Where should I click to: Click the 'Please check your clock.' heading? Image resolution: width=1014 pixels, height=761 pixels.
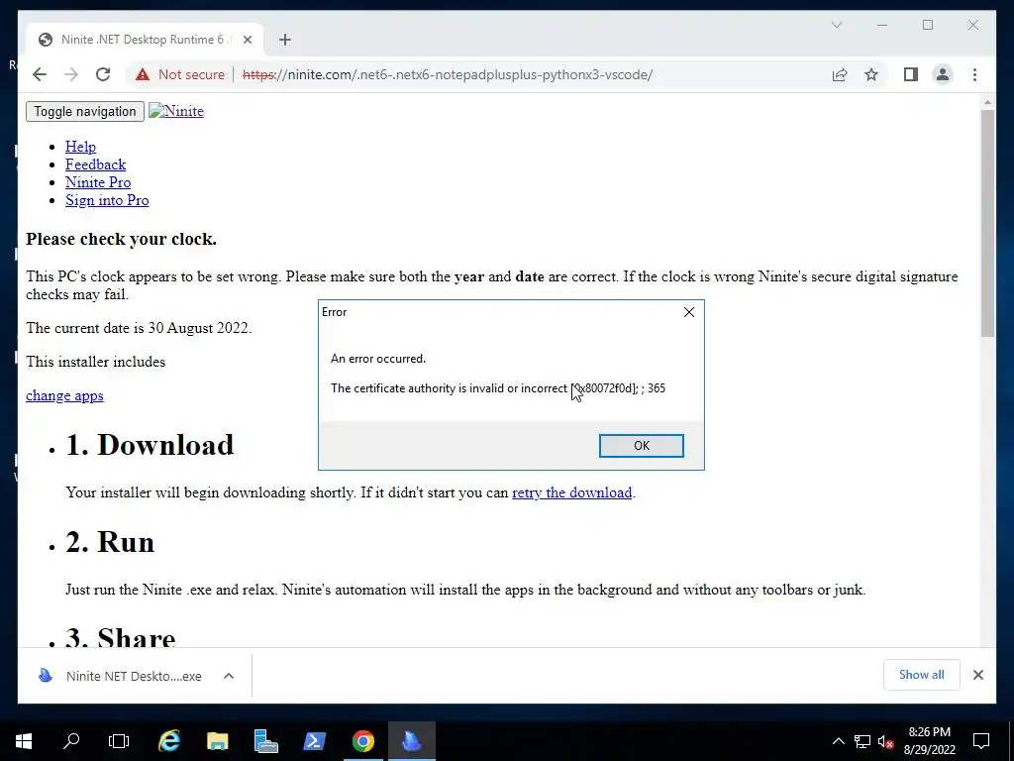pos(121,240)
